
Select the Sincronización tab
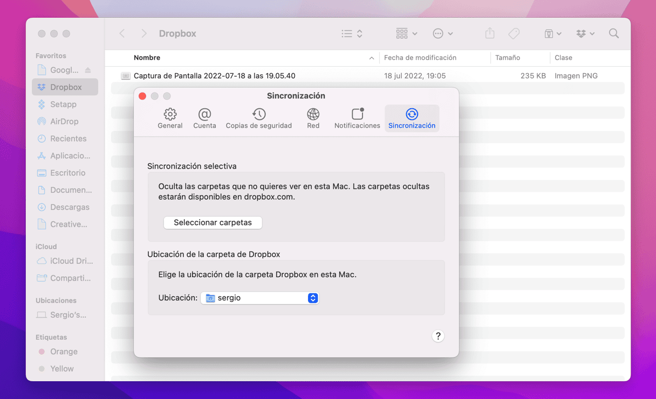click(x=412, y=118)
